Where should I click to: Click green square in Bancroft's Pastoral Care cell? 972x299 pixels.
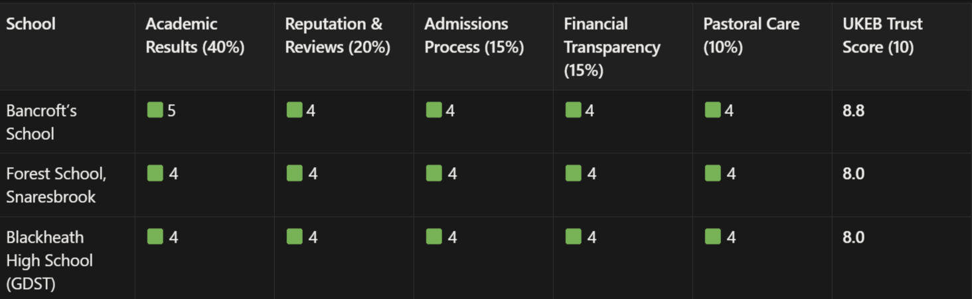click(712, 110)
